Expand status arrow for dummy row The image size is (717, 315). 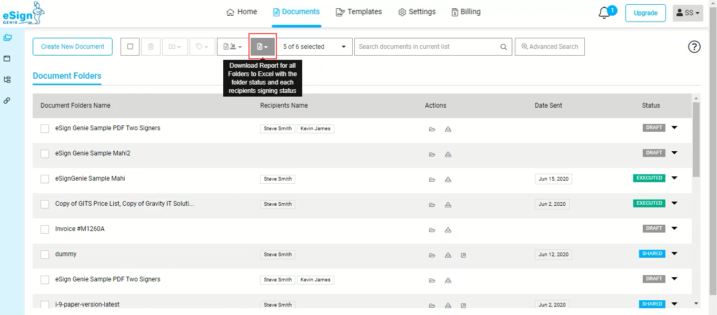(674, 254)
